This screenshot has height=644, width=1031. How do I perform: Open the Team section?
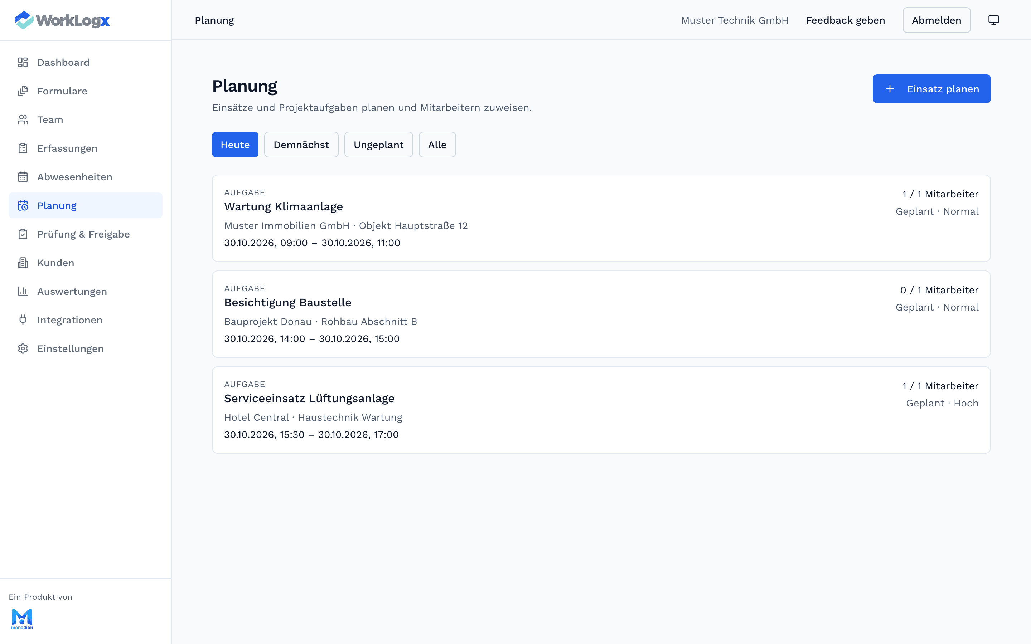pos(86,120)
